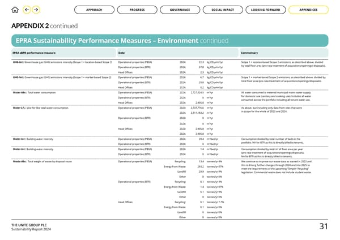Click the Appendix 2 continued heading
This screenshot has height=240, width=340.
pyautogui.click(x=41, y=24)
